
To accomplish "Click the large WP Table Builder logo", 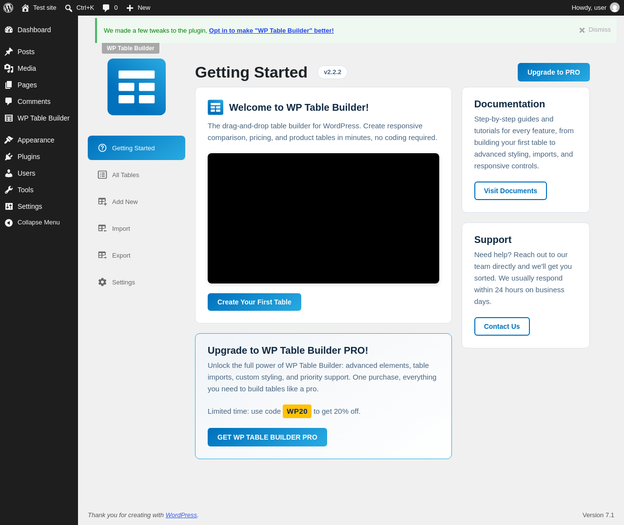I will point(136,87).
